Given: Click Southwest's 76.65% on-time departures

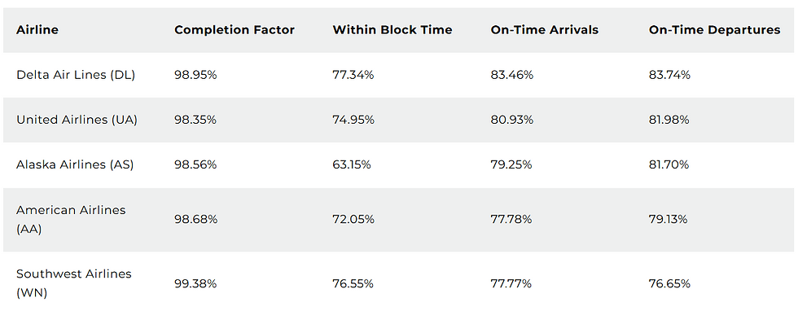Looking at the screenshot, I should [x=669, y=284].
